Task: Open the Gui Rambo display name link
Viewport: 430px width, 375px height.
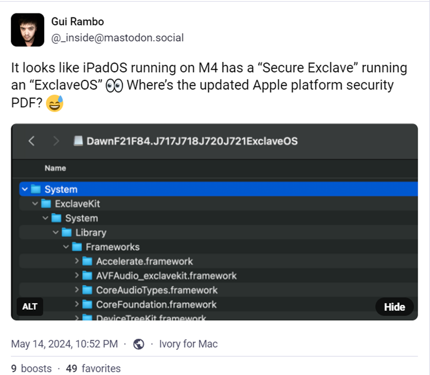Action: [x=76, y=22]
